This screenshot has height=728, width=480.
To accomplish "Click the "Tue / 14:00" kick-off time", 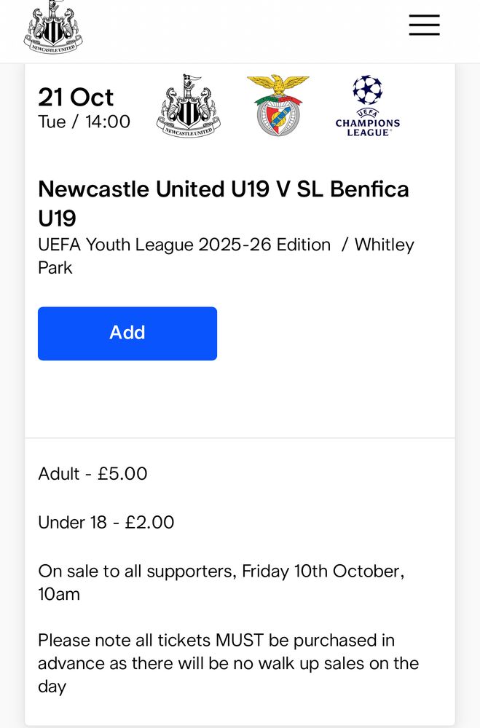I will click(x=84, y=122).
